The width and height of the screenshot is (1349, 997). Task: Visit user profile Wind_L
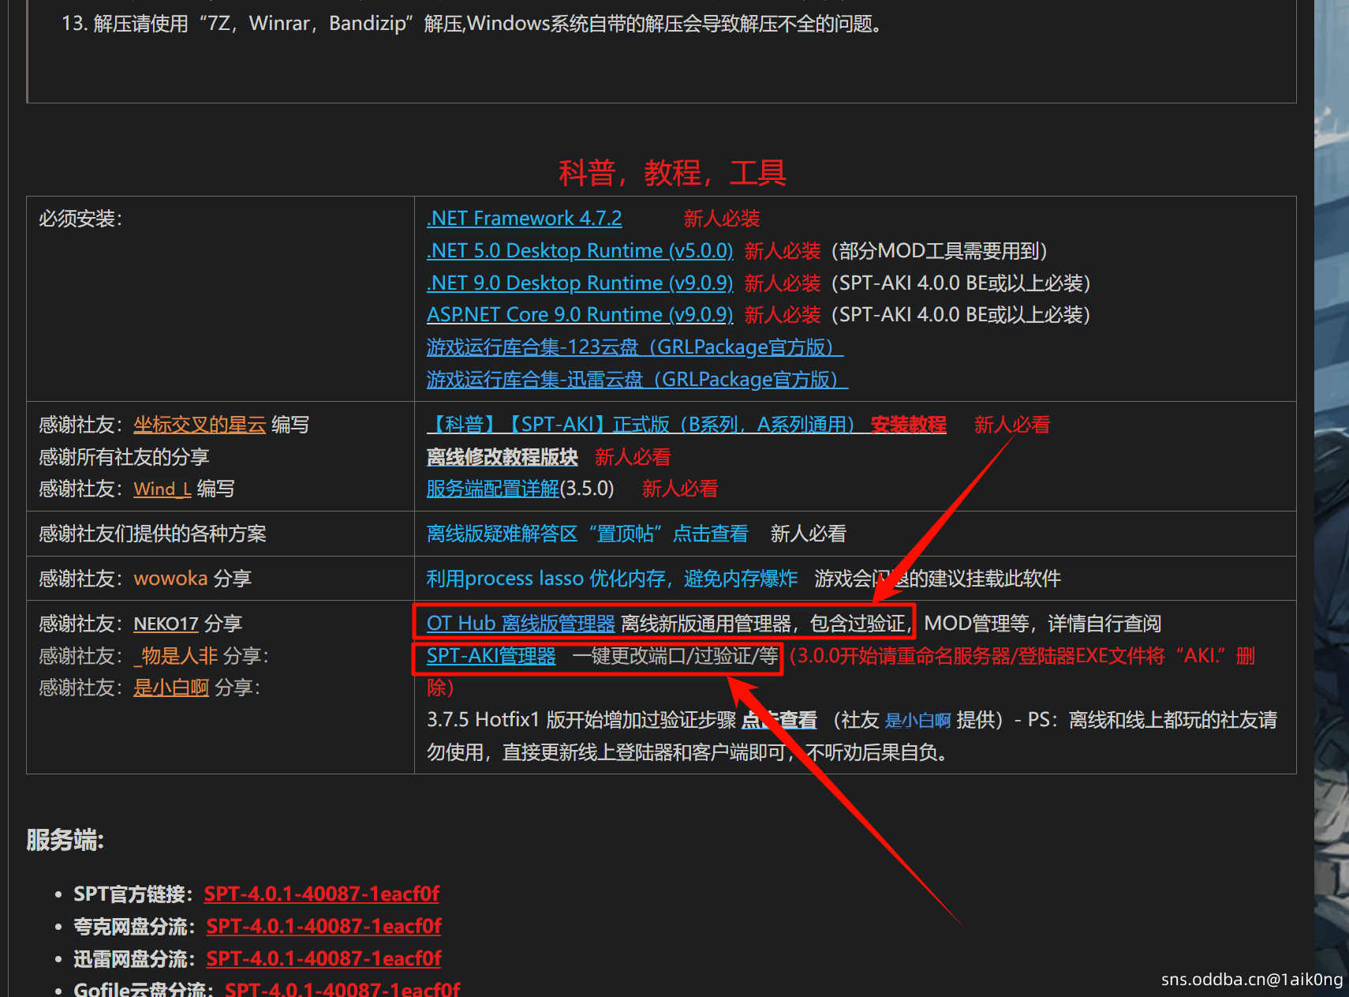click(x=162, y=489)
